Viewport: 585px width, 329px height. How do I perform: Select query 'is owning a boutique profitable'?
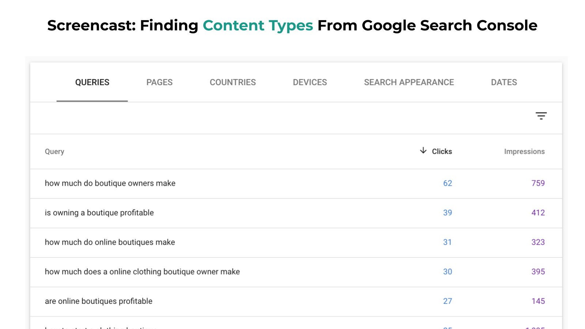pos(99,213)
